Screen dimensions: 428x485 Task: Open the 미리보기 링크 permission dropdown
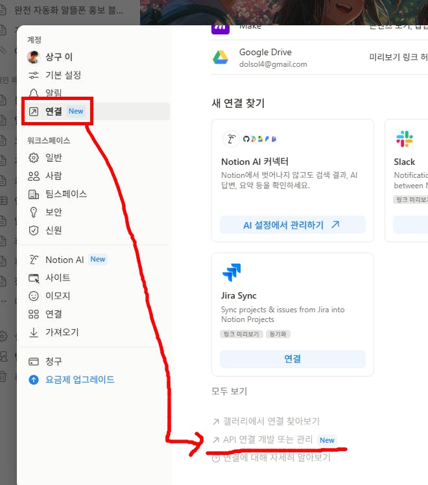399,57
